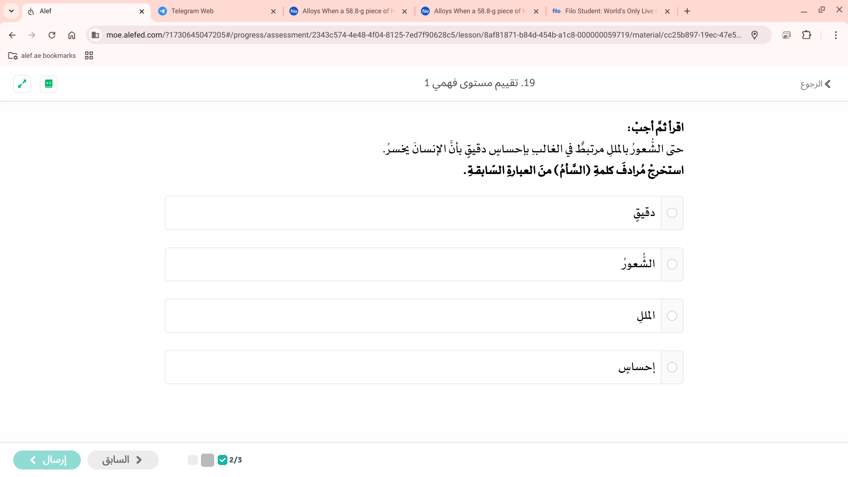Click the green fullscreen expand icon
The image size is (848, 477).
pyautogui.click(x=22, y=83)
